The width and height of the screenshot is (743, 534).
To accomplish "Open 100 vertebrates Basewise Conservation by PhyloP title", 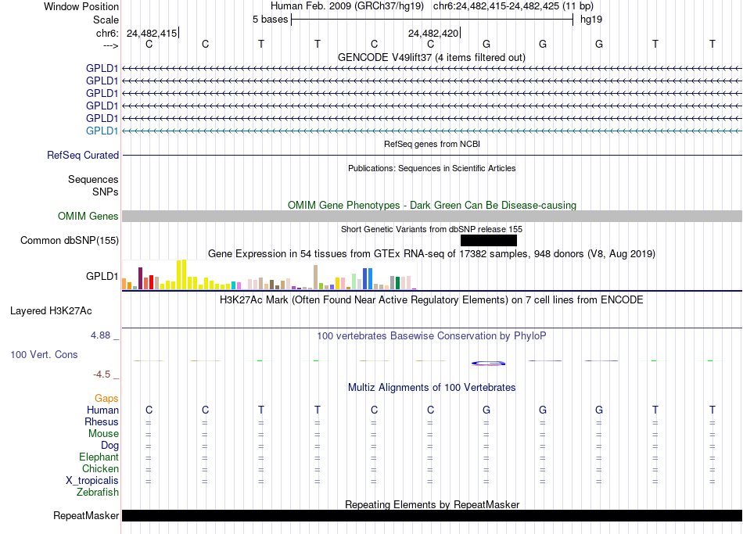I will click(431, 336).
